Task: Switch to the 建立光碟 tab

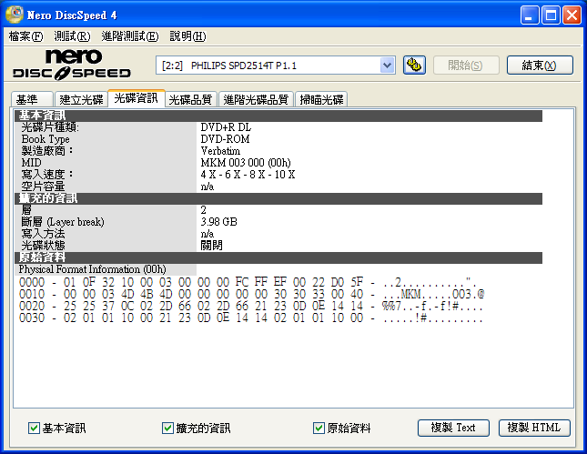Action: point(81,99)
